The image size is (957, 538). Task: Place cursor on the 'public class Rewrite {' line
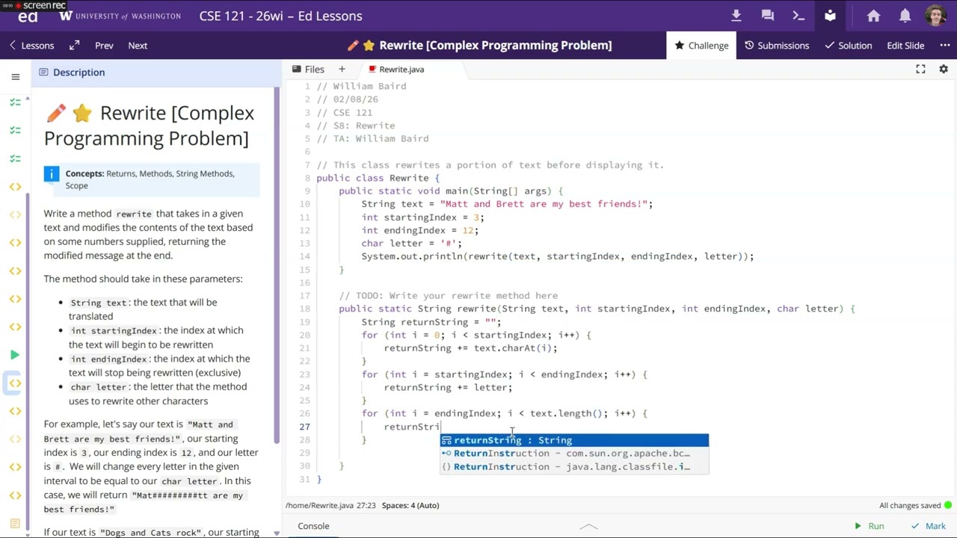pyautogui.click(x=378, y=178)
